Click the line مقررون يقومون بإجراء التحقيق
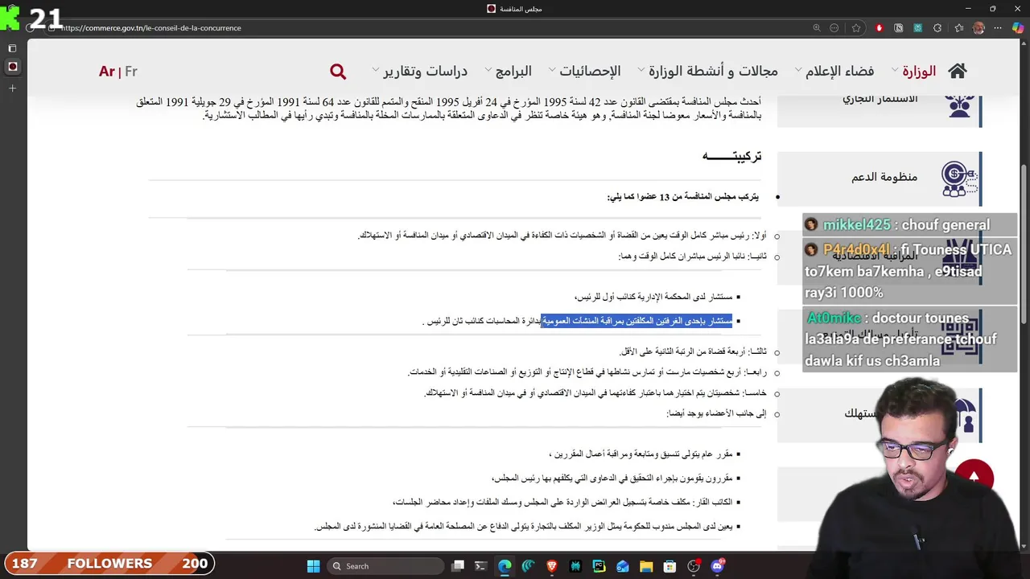 coord(612,478)
